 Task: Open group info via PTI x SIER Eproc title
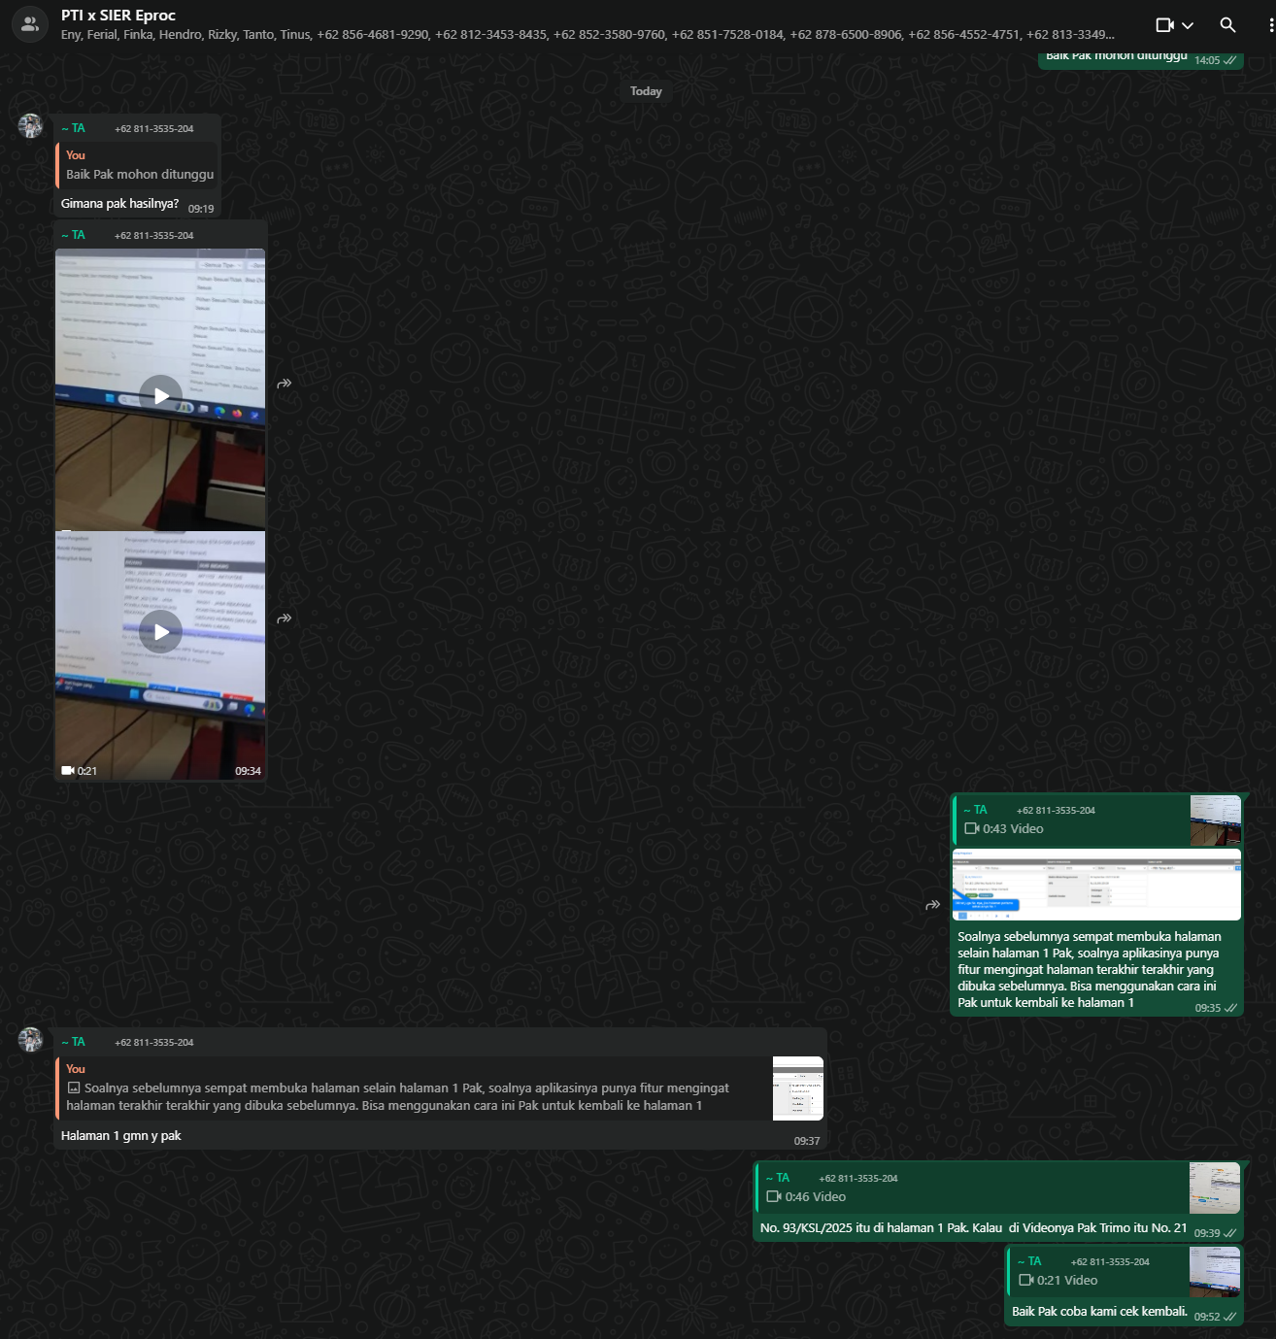point(118,16)
